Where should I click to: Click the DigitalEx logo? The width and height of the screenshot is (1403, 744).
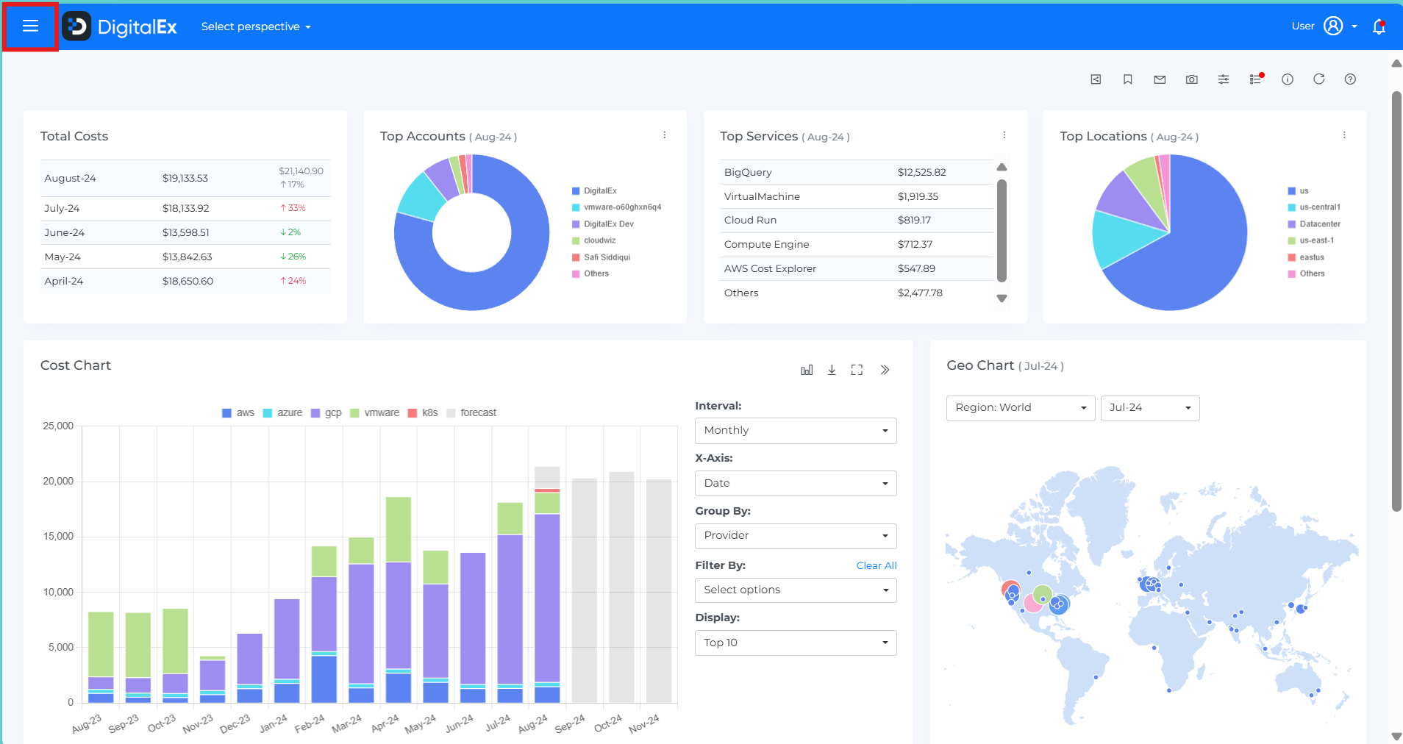point(120,26)
